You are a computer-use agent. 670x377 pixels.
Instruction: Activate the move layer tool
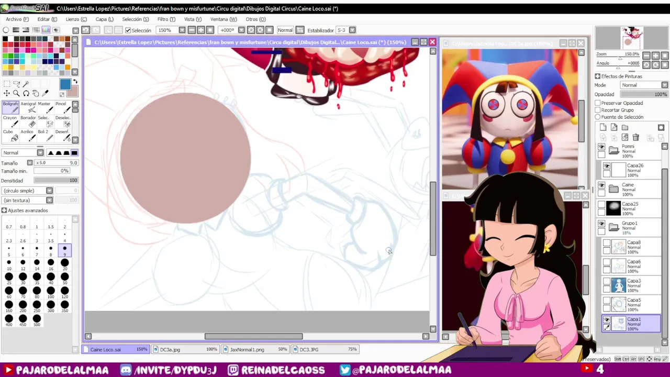click(x=7, y=93)
